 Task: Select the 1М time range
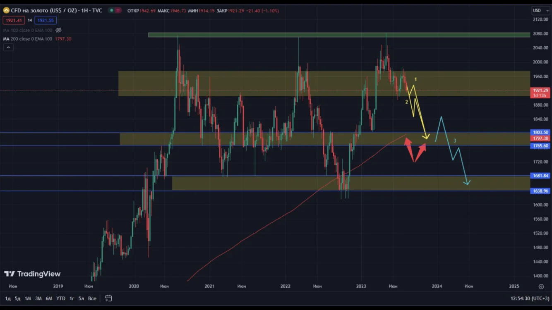28,298
